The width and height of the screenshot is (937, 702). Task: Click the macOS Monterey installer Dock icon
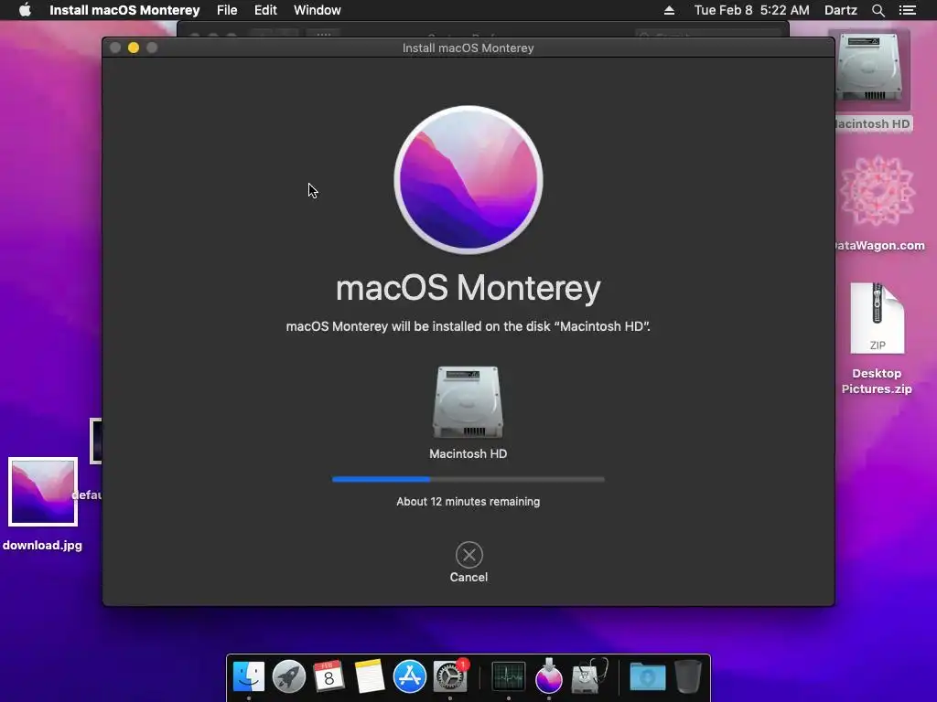[549, 675]
